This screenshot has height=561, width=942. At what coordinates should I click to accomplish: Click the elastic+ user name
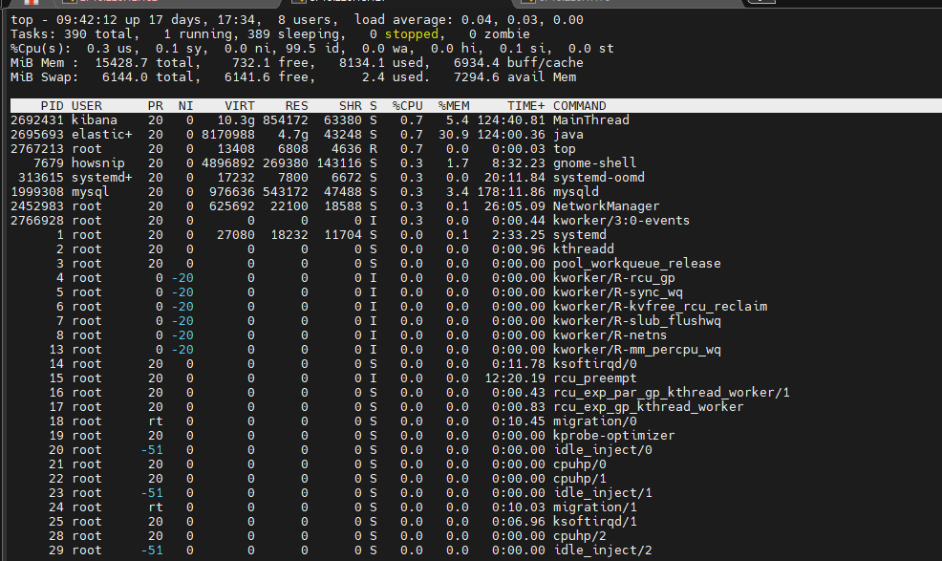tap(102, 135)
